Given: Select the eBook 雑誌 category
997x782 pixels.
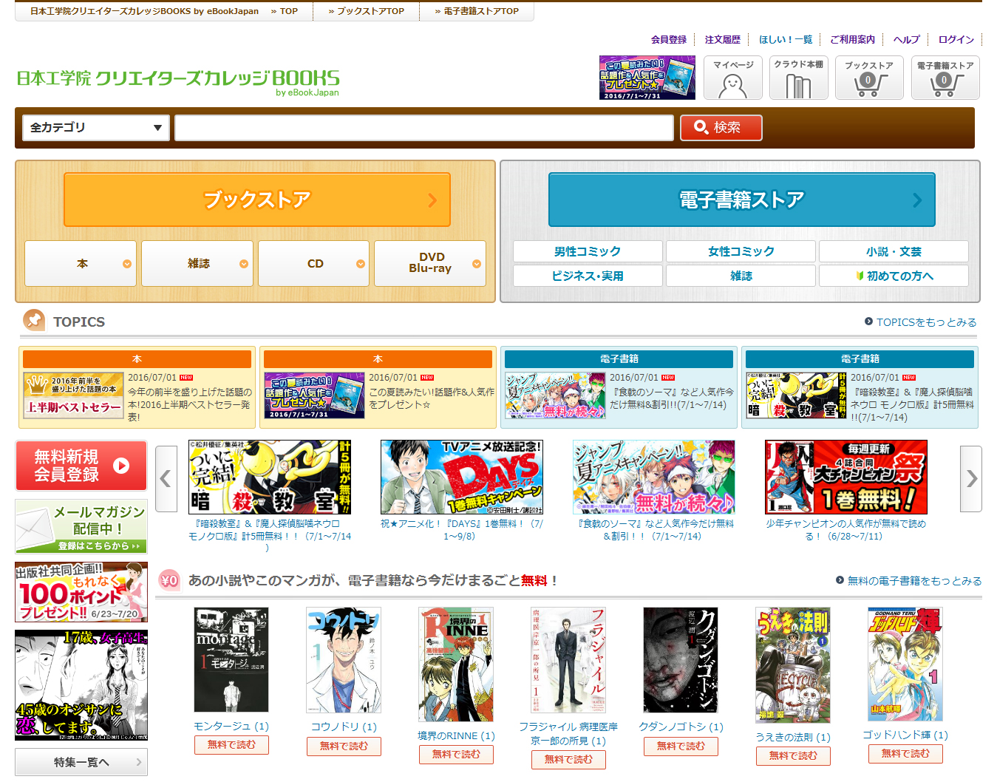Looking at the screenshot, I should (x=741, y=276).
